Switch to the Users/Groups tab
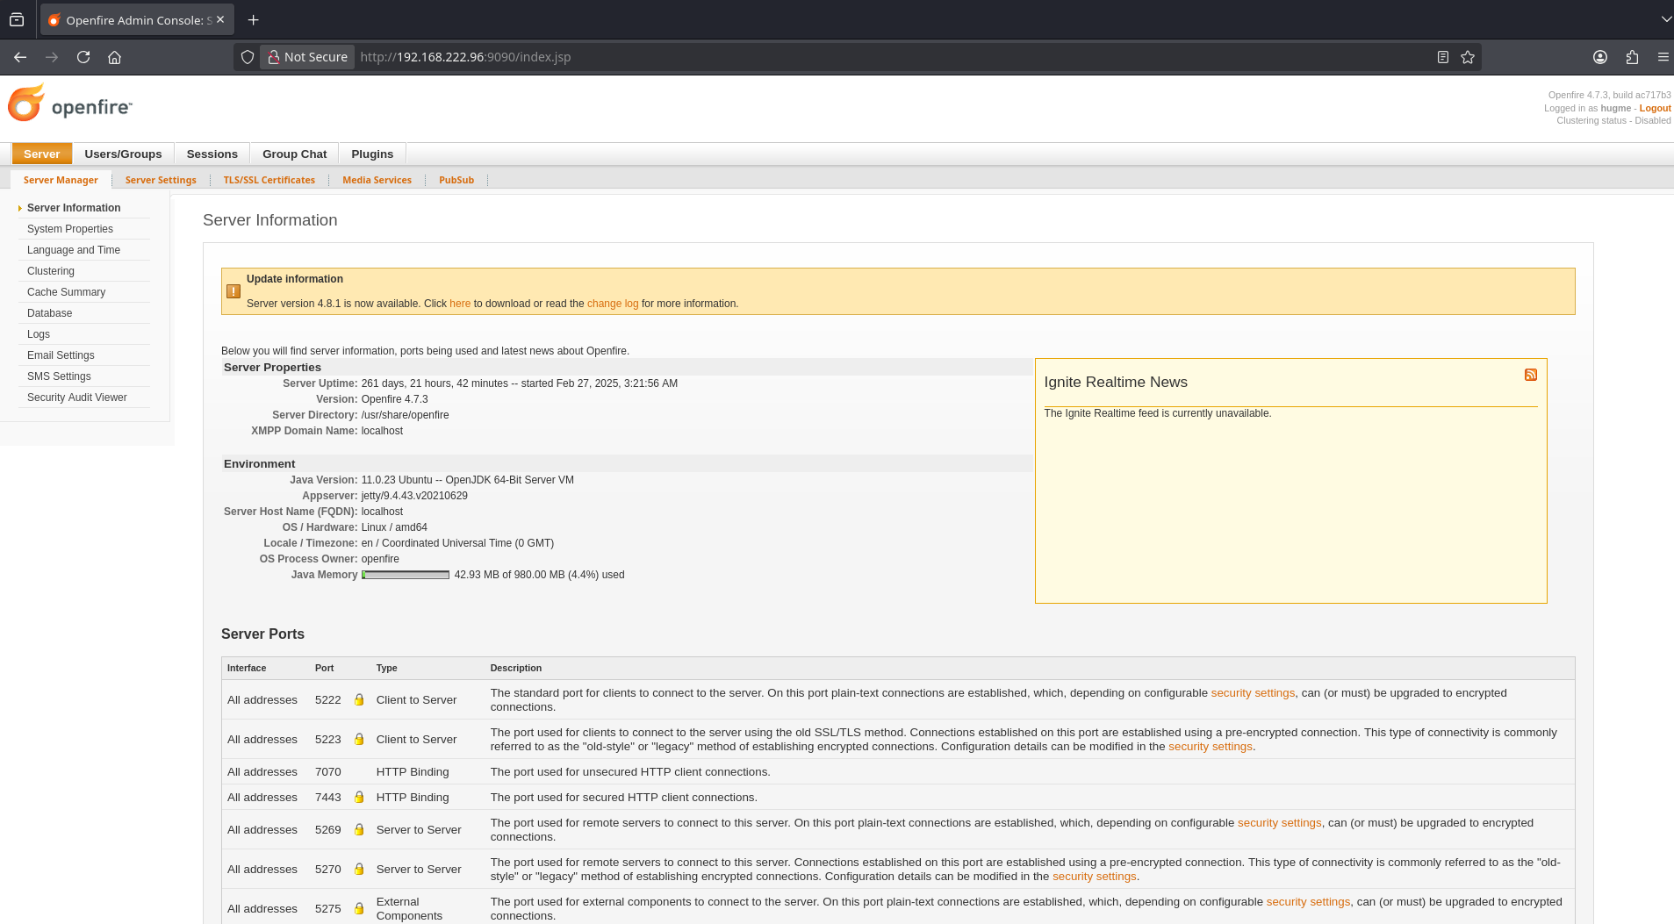Viewport: 1674px width, 924px height. click(x=123, y=154)
